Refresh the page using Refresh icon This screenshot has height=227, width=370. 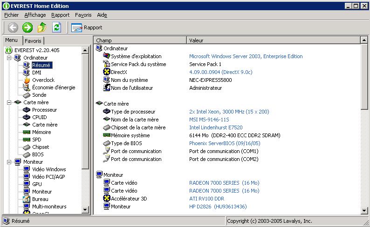pyautogui.click(x=57, y=27)
